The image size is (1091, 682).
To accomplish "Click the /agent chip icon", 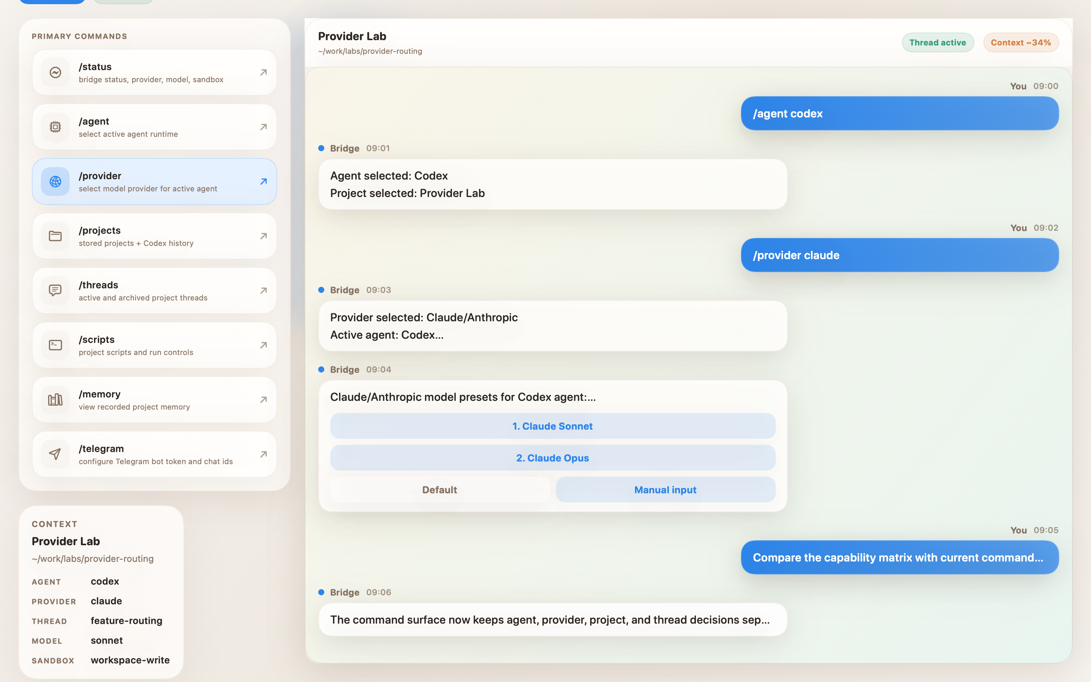I will tap(55, 127).
